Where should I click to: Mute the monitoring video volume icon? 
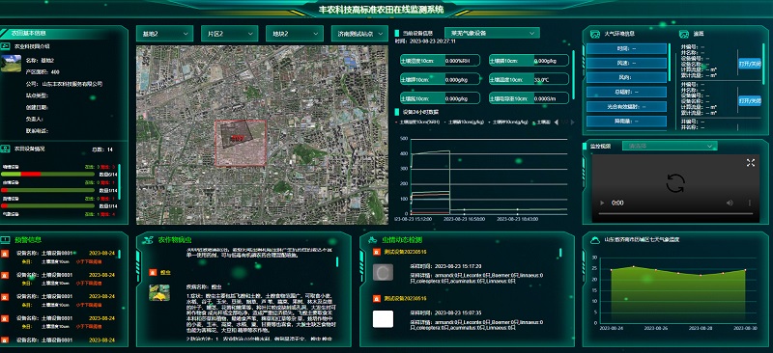pyautogui.click(x=730, y=203)
